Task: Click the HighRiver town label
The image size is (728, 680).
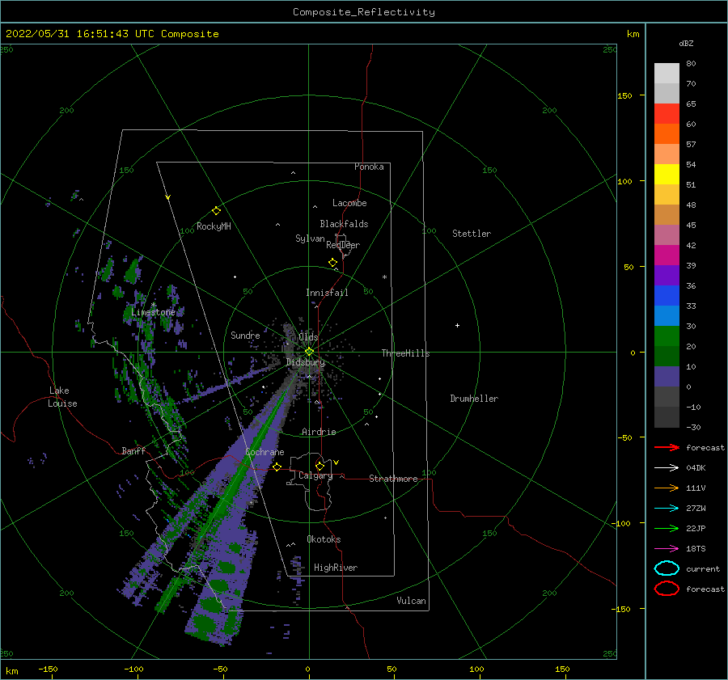Action: point(336,568)
